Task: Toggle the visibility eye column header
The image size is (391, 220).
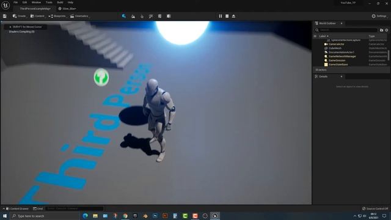Action: [x=315, y=36]
